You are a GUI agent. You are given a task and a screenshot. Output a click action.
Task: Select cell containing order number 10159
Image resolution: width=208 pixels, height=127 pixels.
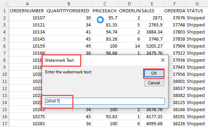(27, 46)
